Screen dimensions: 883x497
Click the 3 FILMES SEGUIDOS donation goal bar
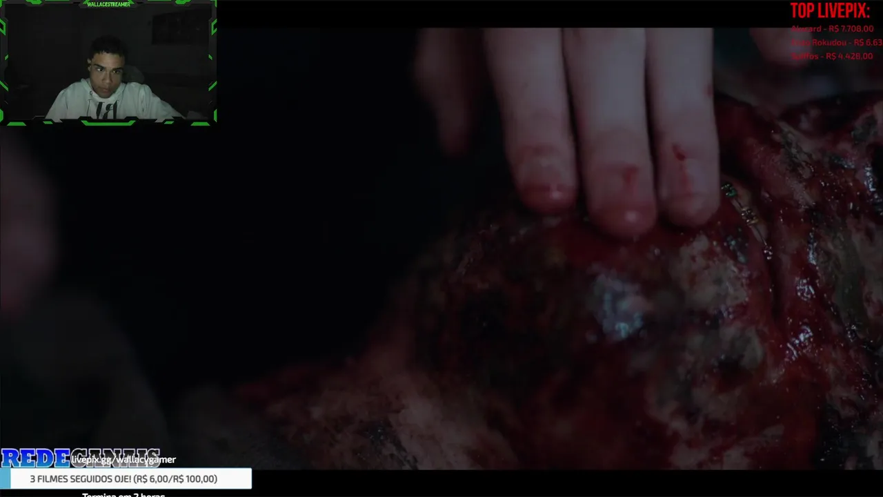tap(126, 478)
